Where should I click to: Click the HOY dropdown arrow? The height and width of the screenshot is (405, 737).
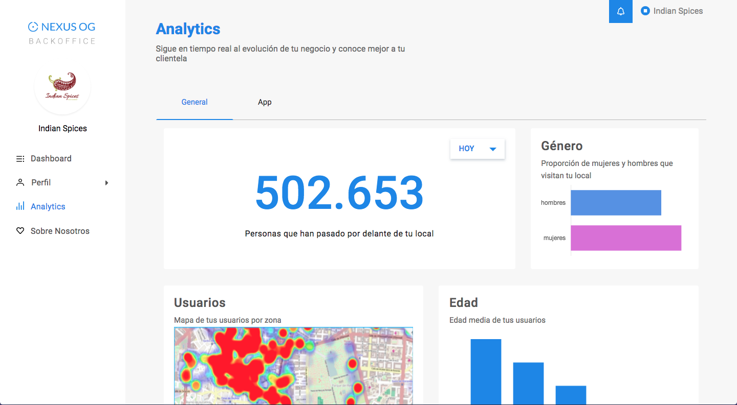pos(493,149)
